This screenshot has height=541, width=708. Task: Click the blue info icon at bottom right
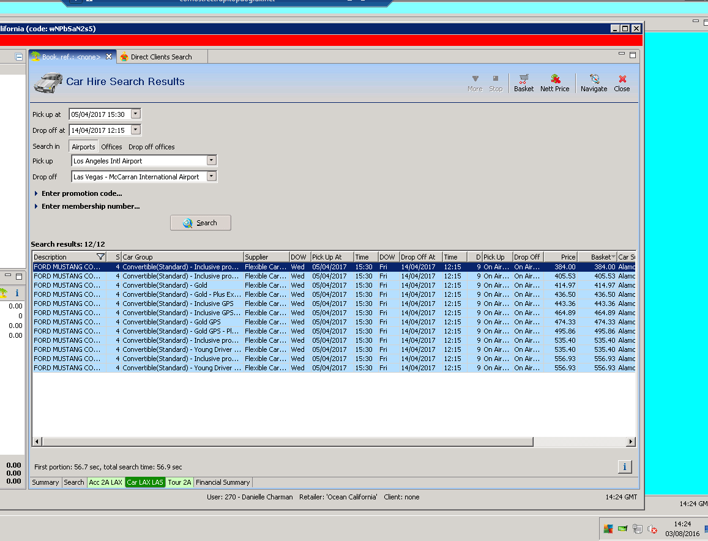point(624,467)
